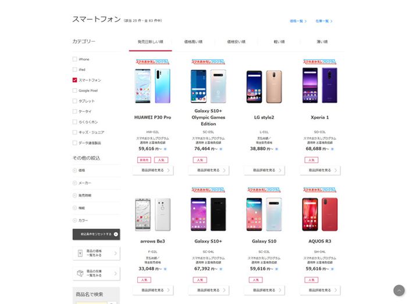This screenshot has width=416, height=304.
Task: Click the product name search input field
Action: (91, 303)
